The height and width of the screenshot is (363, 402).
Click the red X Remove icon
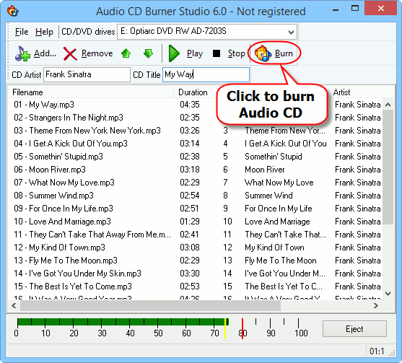pos(70,54)
